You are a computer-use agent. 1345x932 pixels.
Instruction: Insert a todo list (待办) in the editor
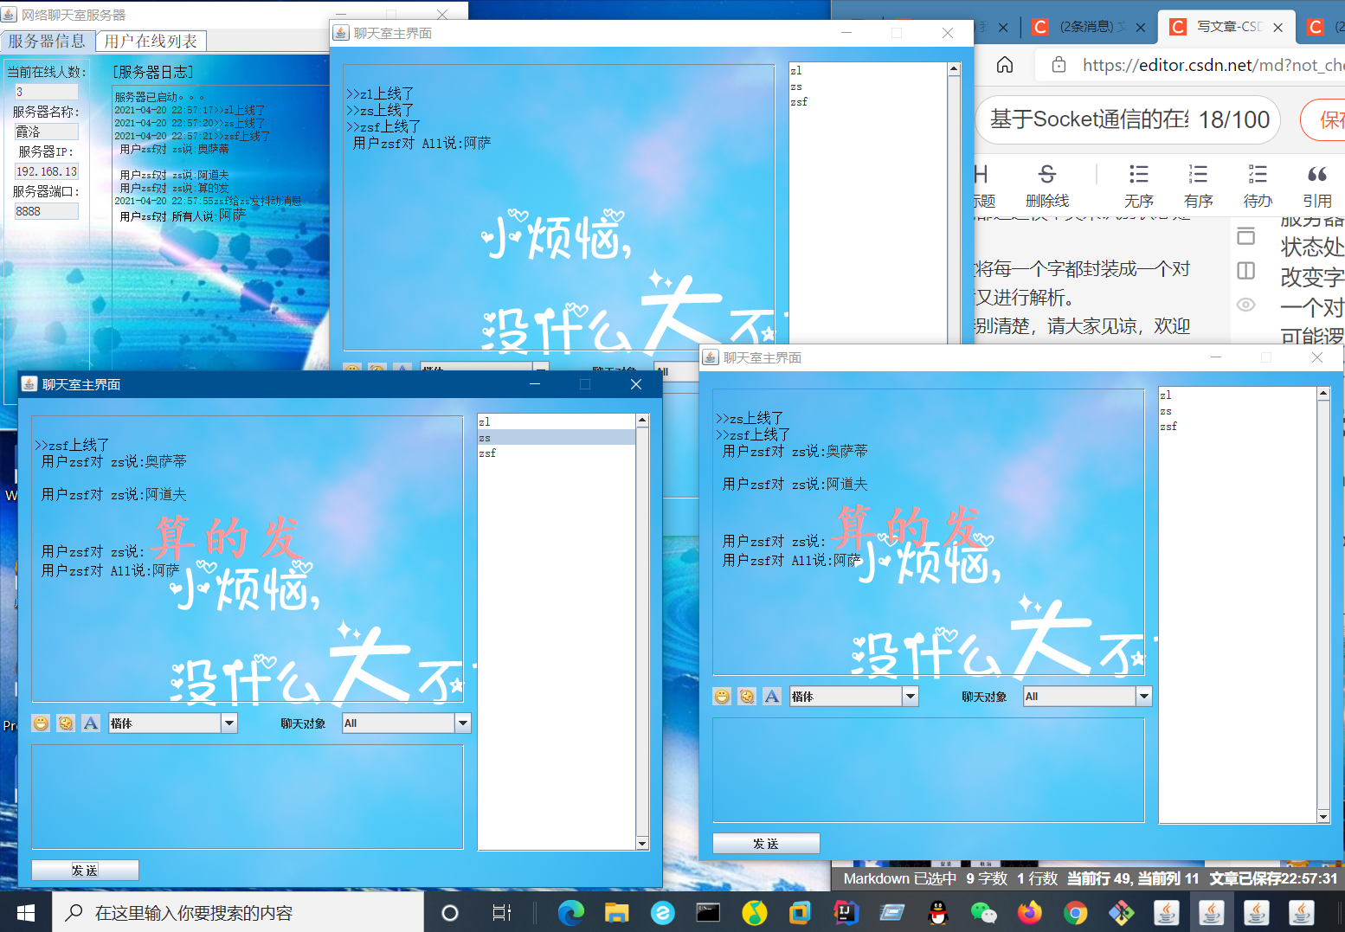pyautogui.click(x=1258, y=176)
